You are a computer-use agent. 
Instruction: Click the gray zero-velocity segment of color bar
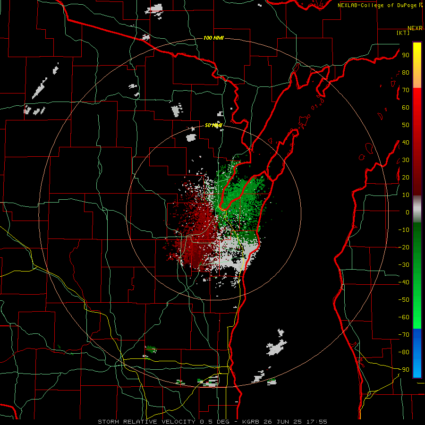click(417, 210)
